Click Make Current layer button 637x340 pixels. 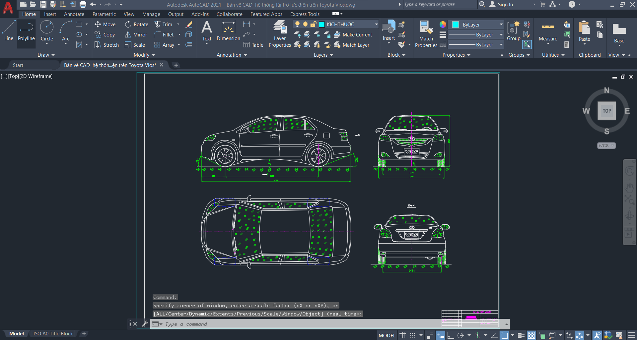coord(353,34)
